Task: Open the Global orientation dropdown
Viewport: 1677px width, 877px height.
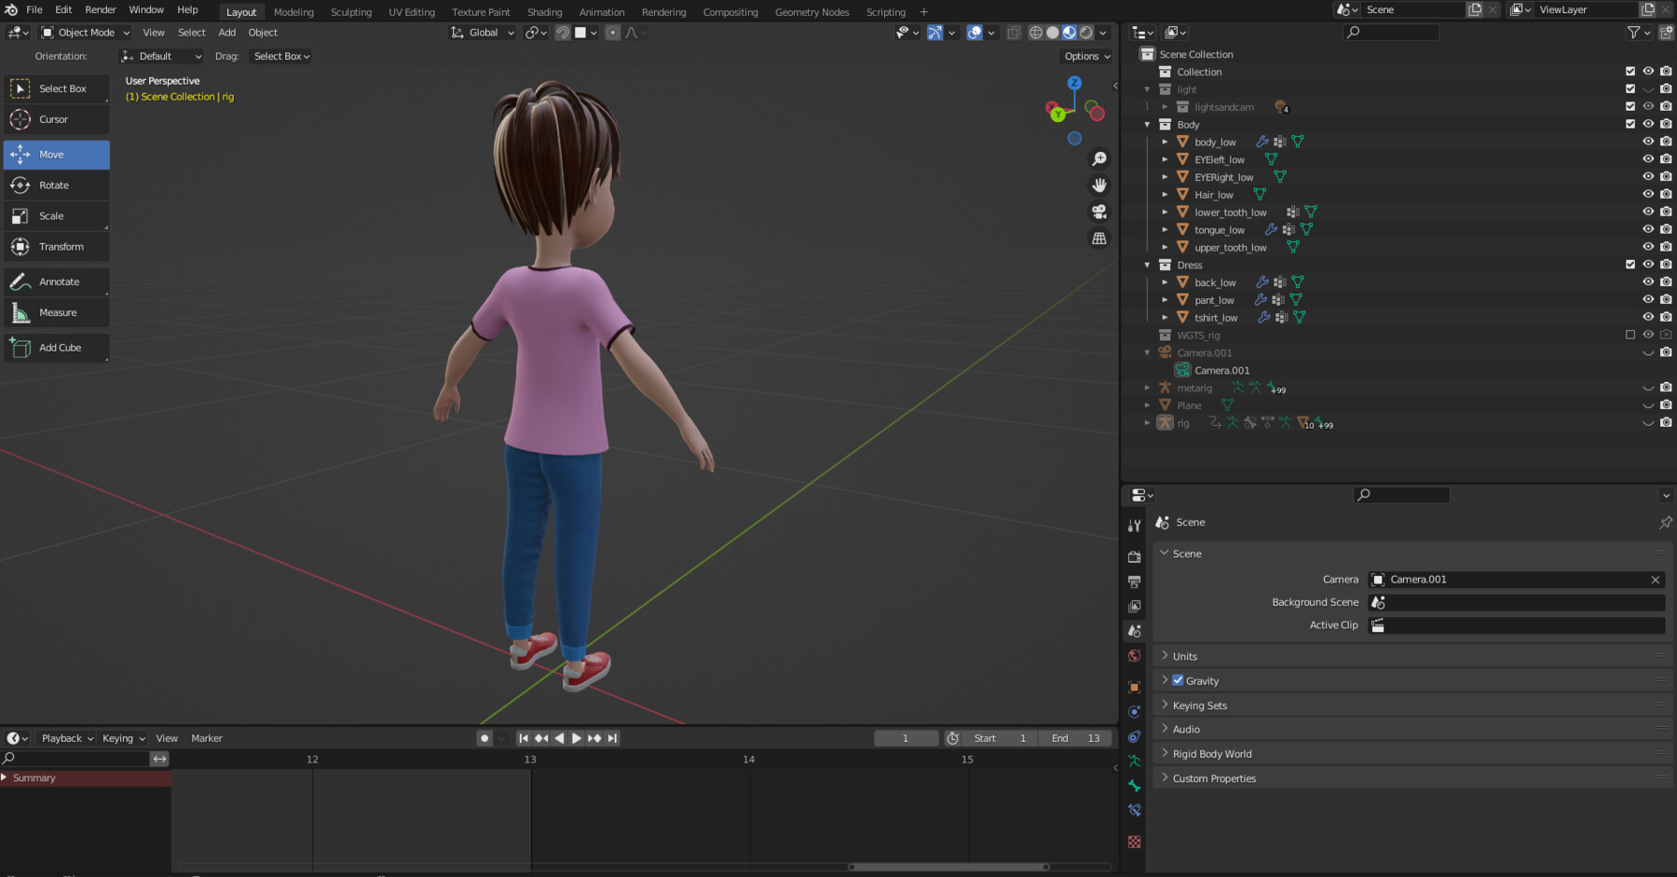Action: tap(482, 33)
